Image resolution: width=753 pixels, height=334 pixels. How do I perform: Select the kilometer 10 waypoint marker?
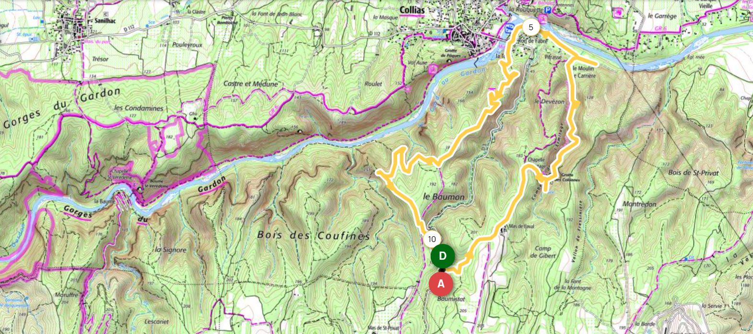[x=432, y=239]
